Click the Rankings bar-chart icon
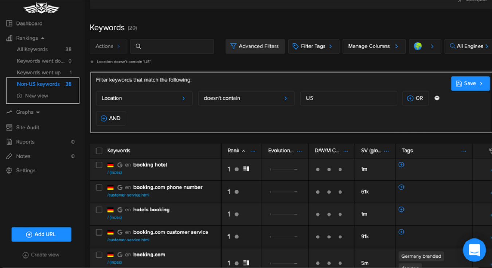Viewport: 492px width, 268px height. (x=9, y=38)
